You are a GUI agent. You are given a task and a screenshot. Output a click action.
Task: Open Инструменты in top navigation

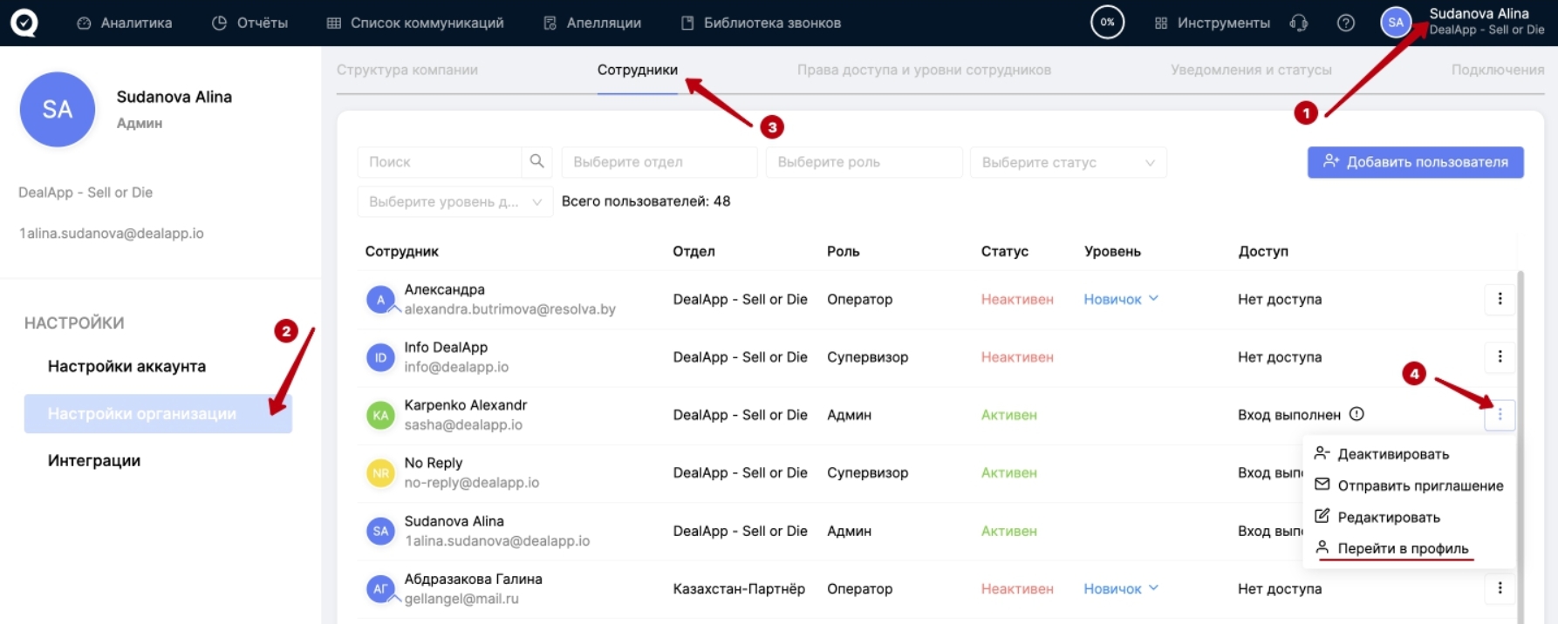click(x=1213, y=23)
